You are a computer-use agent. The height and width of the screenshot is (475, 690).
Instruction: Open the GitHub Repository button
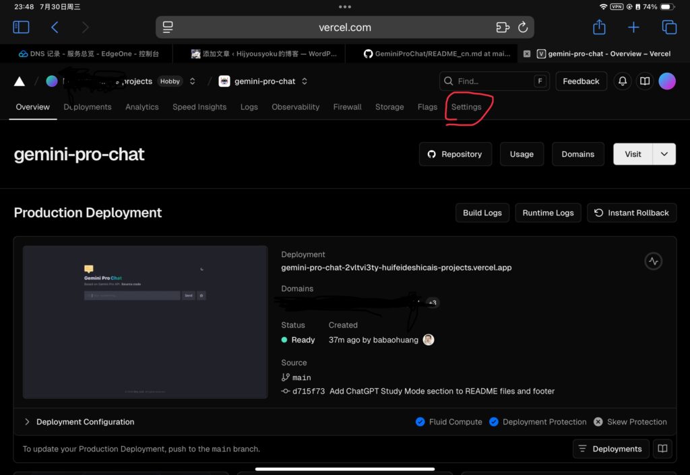455,154
